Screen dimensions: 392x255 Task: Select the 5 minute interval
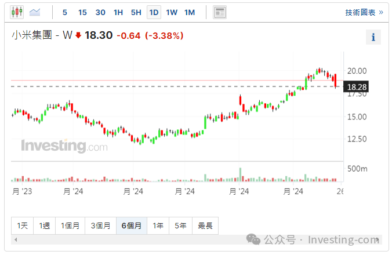coord(65,12)
